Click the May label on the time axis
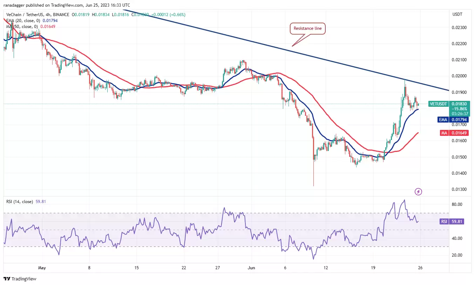The height and width of the screenshot is (285, 475). pos(42,268)
